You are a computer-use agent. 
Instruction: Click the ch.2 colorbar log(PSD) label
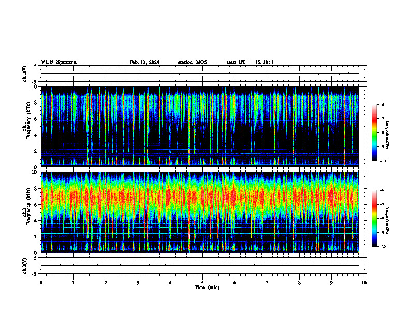388,220
